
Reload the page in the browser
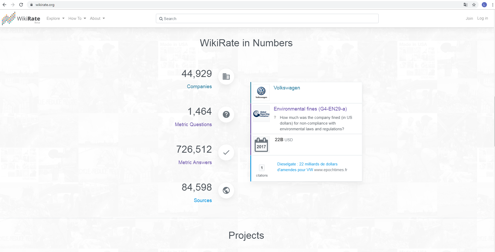click(x=21, y=5)
